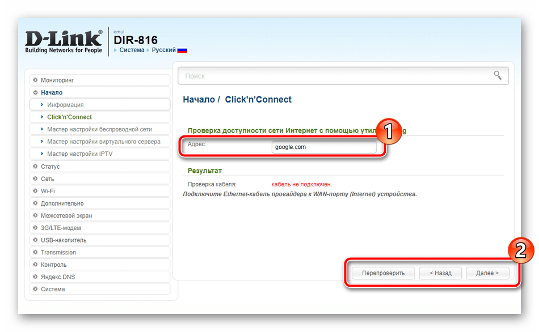Screen dimensions: 539x332
Task: Select Мастер настройки виртуального сервера
Action: click(x=100, y=142)
